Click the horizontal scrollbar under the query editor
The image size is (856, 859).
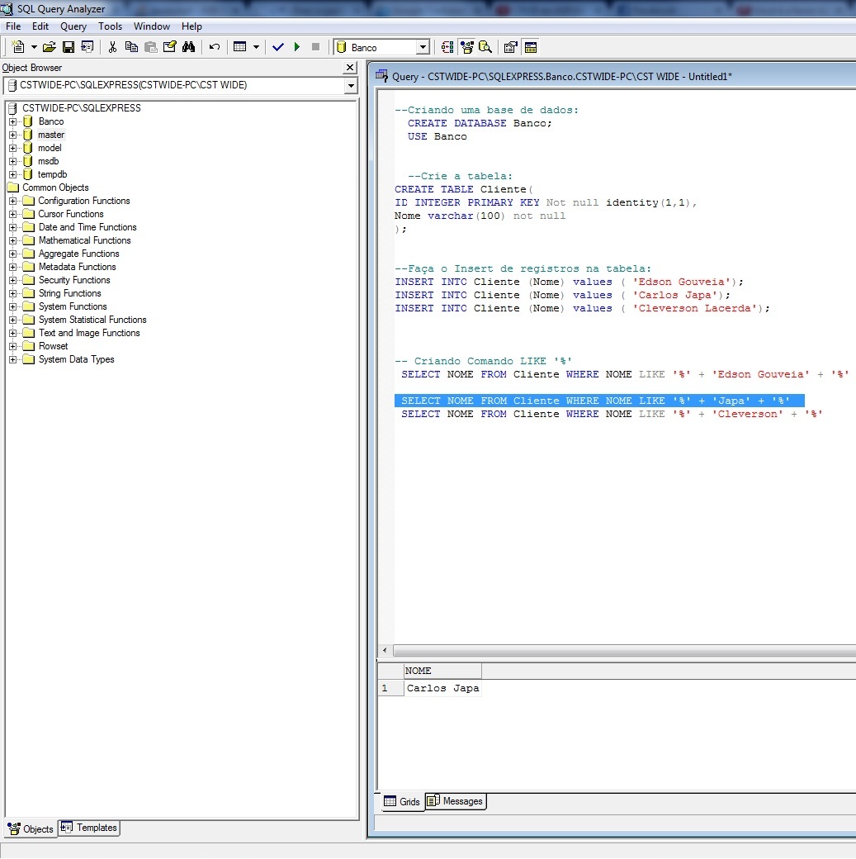tap(617, 652)
